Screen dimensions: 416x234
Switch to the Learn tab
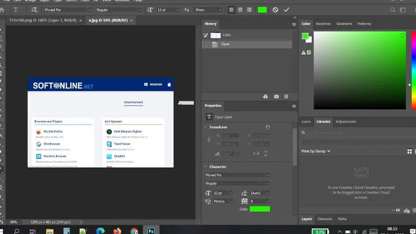(x=306, y=122)
